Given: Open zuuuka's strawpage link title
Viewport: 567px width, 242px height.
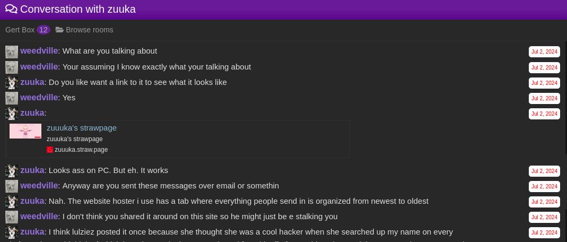Looking at the screenshot, I should [82, 127].
